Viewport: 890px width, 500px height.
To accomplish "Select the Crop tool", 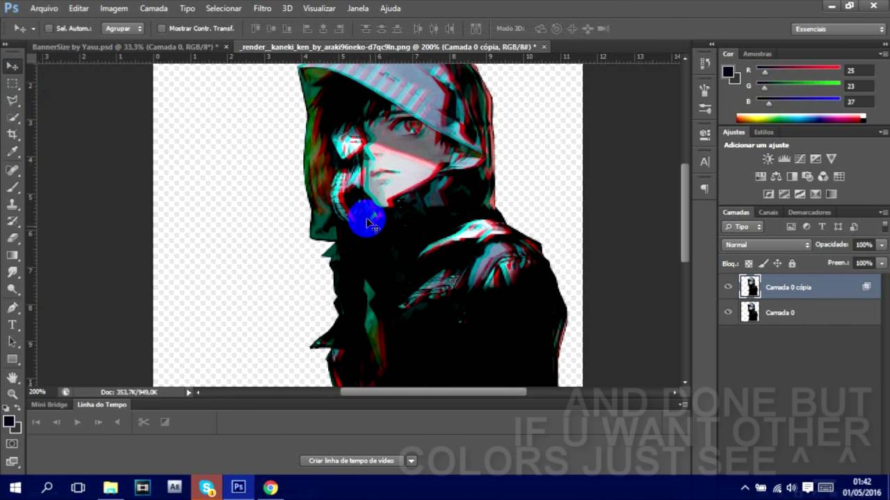I will point(13,135).
